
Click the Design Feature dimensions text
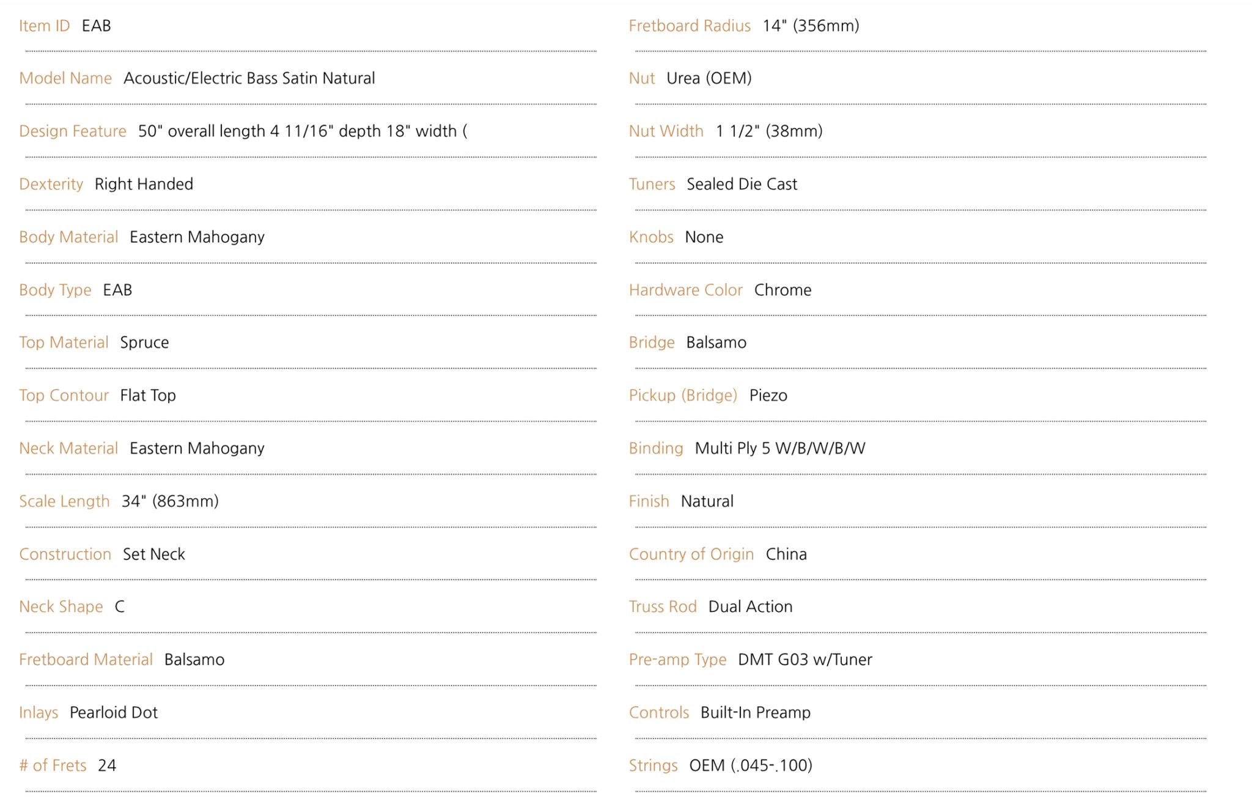303,131
